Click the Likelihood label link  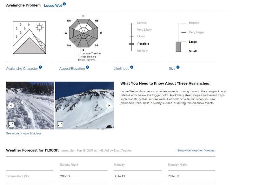point(122,69)
